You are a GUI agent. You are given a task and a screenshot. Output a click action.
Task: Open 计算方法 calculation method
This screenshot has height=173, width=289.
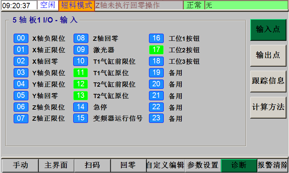268,107
